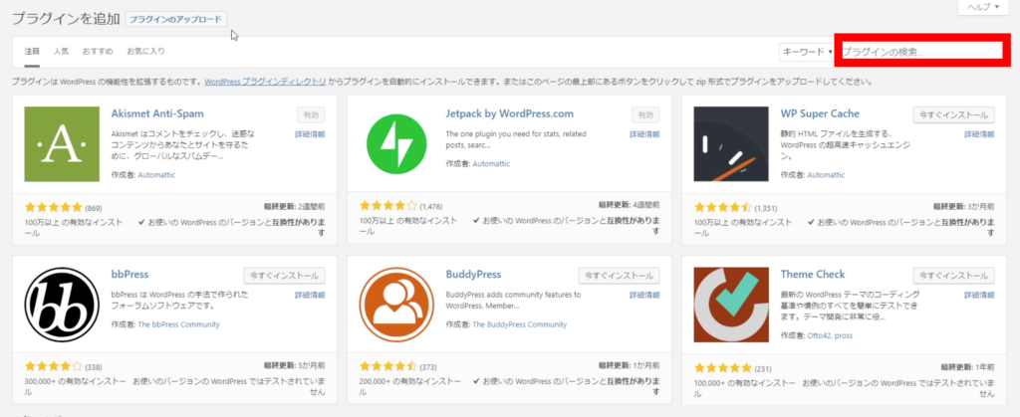This screenshot has width=1020, height=417.
Task: Open The bbPress Community author link
Action: [x=179, y=324]
